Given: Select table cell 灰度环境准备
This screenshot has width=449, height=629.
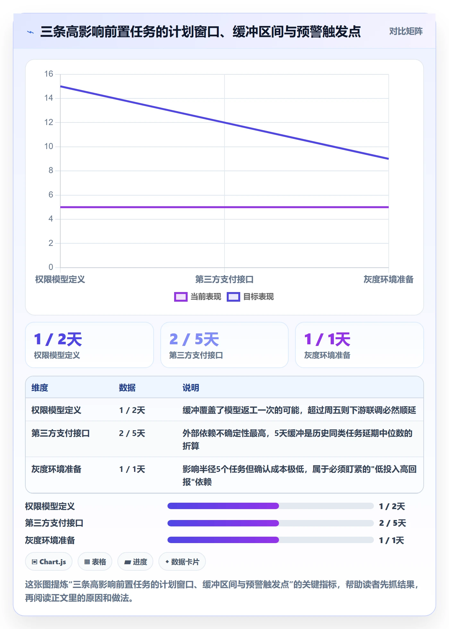Looking at the screenshot, I should click(56, 469).
